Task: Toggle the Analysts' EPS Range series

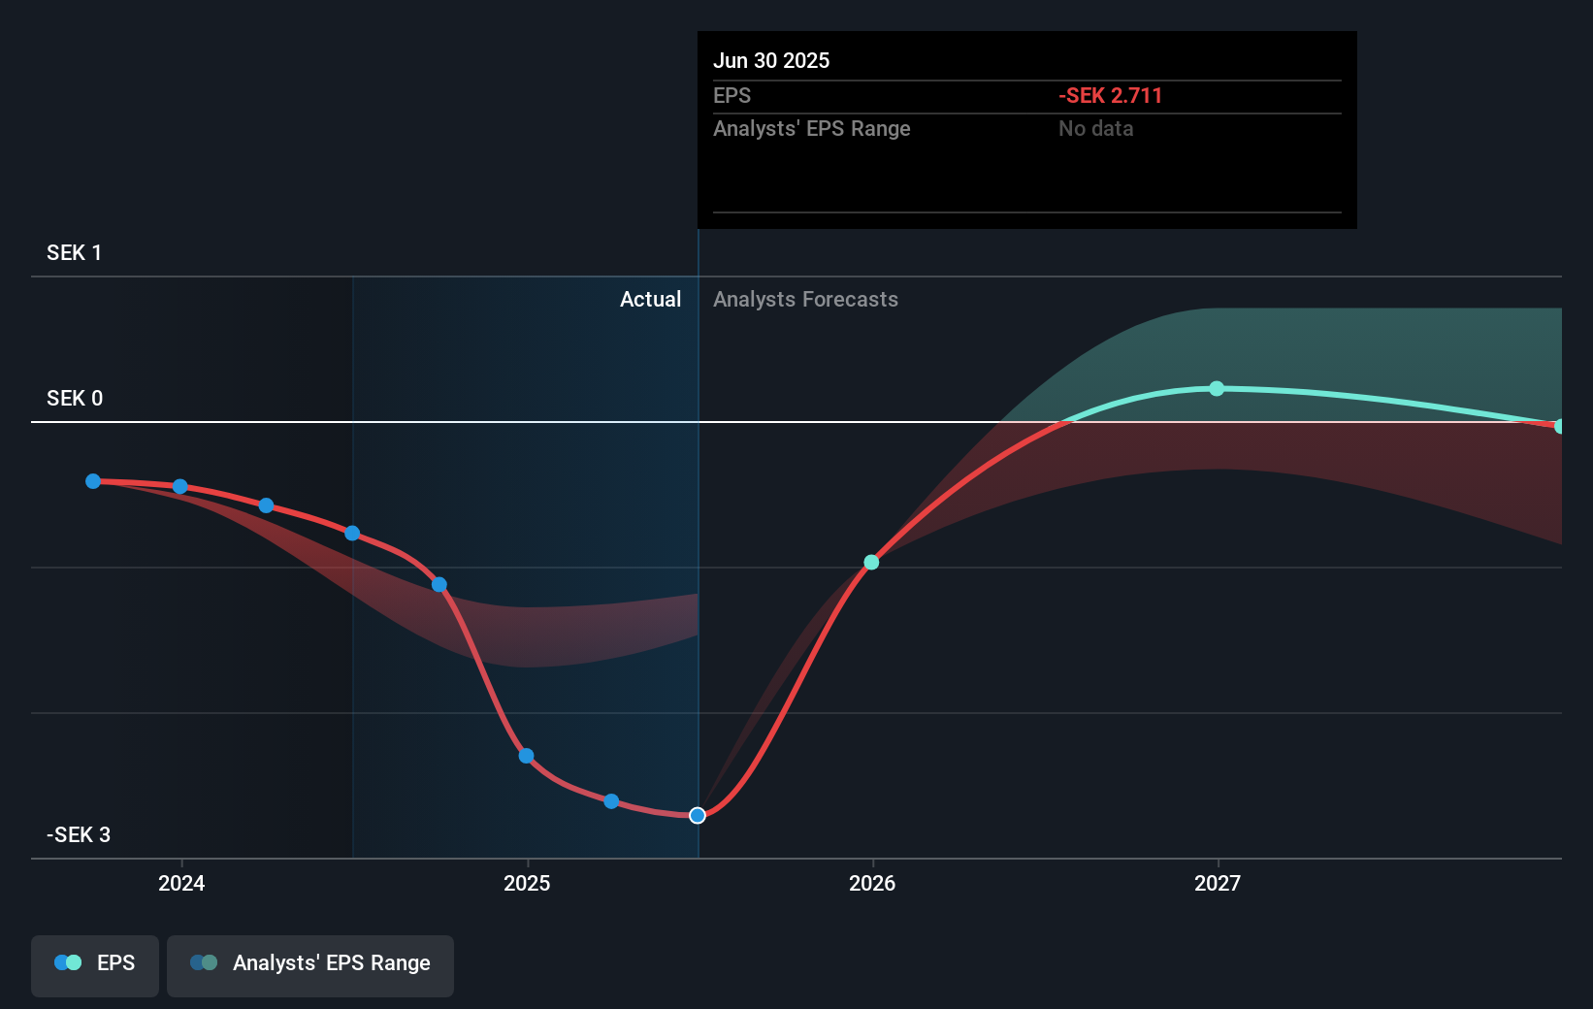Action: coord(309,965)
